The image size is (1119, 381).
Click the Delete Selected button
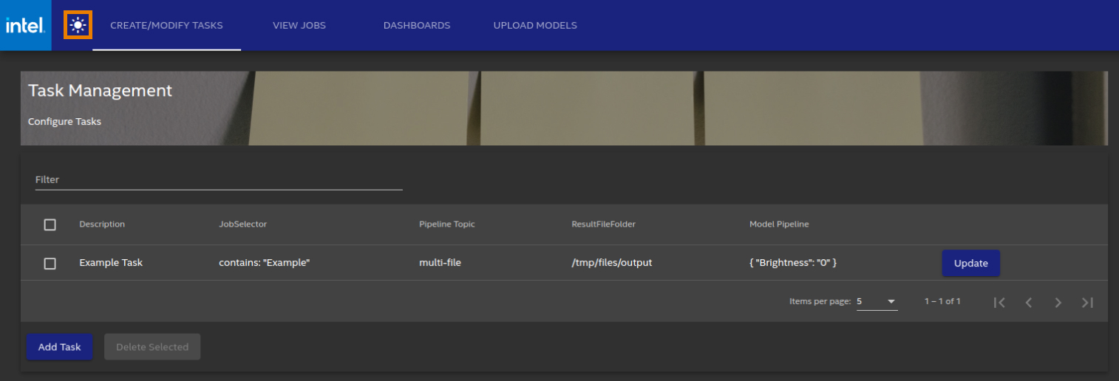[152, 347]
